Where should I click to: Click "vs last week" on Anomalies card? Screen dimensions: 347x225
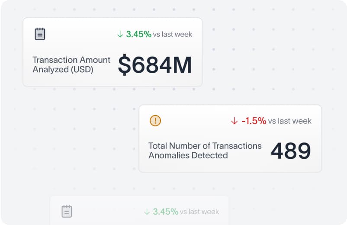[290, 121]
